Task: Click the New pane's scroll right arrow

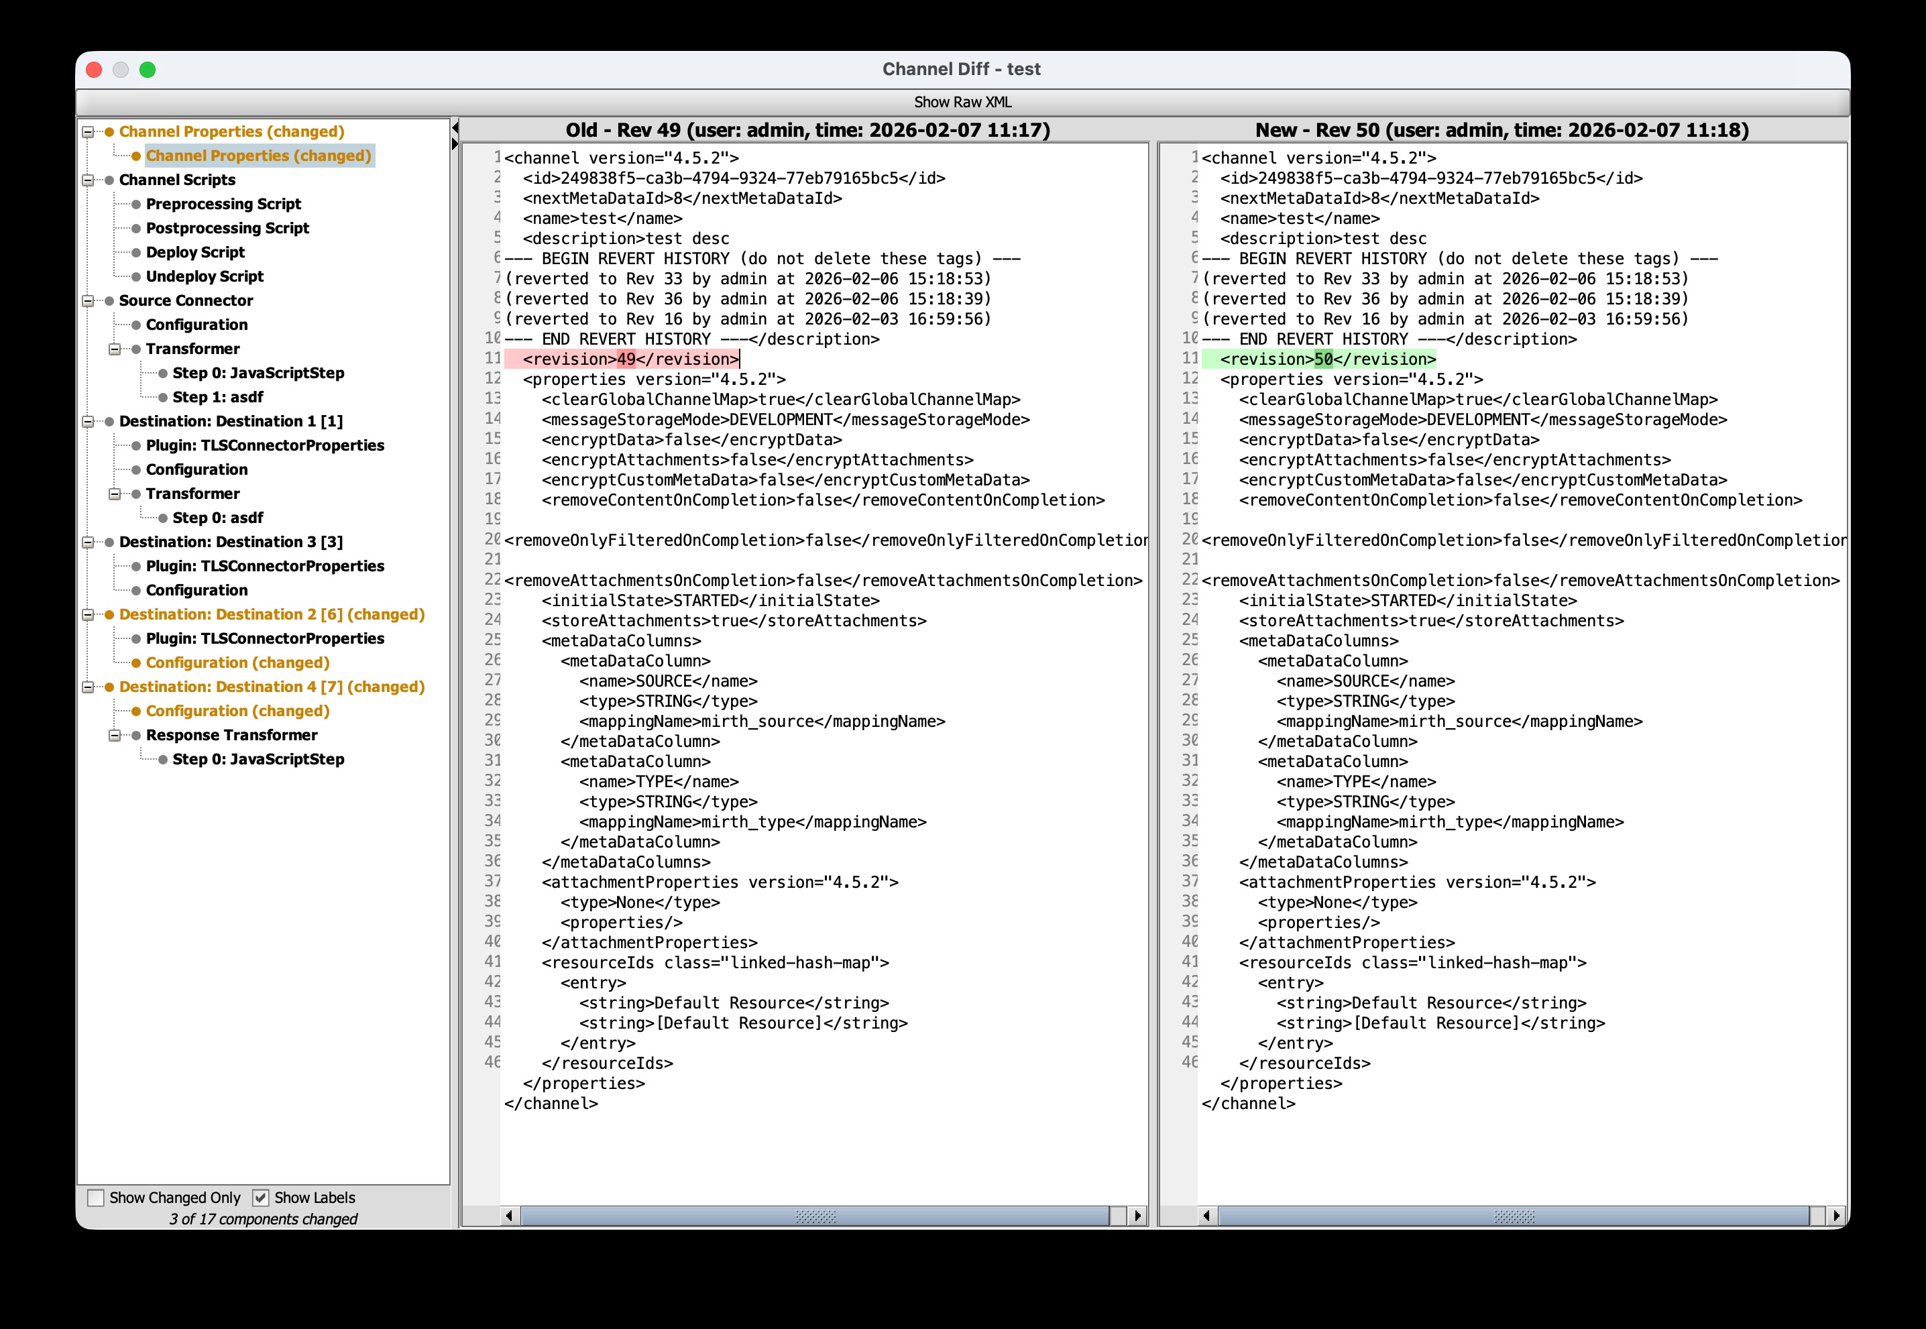Action: 1836,1216
